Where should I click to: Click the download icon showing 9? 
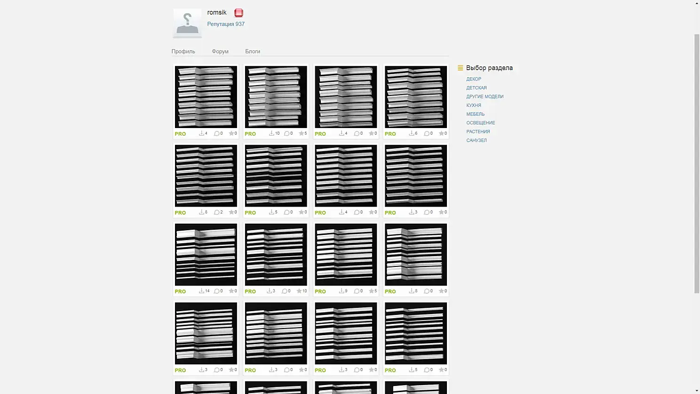(x=342, y=291)
